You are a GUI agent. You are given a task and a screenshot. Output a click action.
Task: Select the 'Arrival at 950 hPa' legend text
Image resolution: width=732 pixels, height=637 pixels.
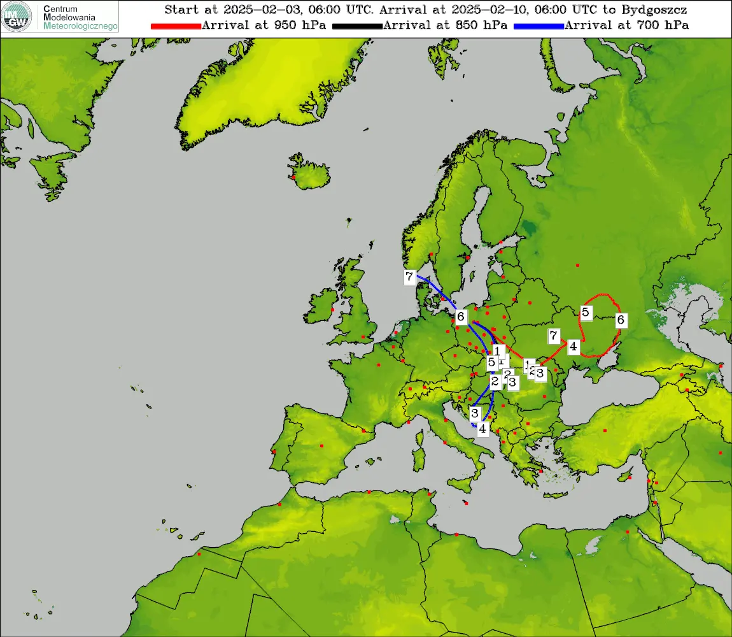click(x=264, y=25)
